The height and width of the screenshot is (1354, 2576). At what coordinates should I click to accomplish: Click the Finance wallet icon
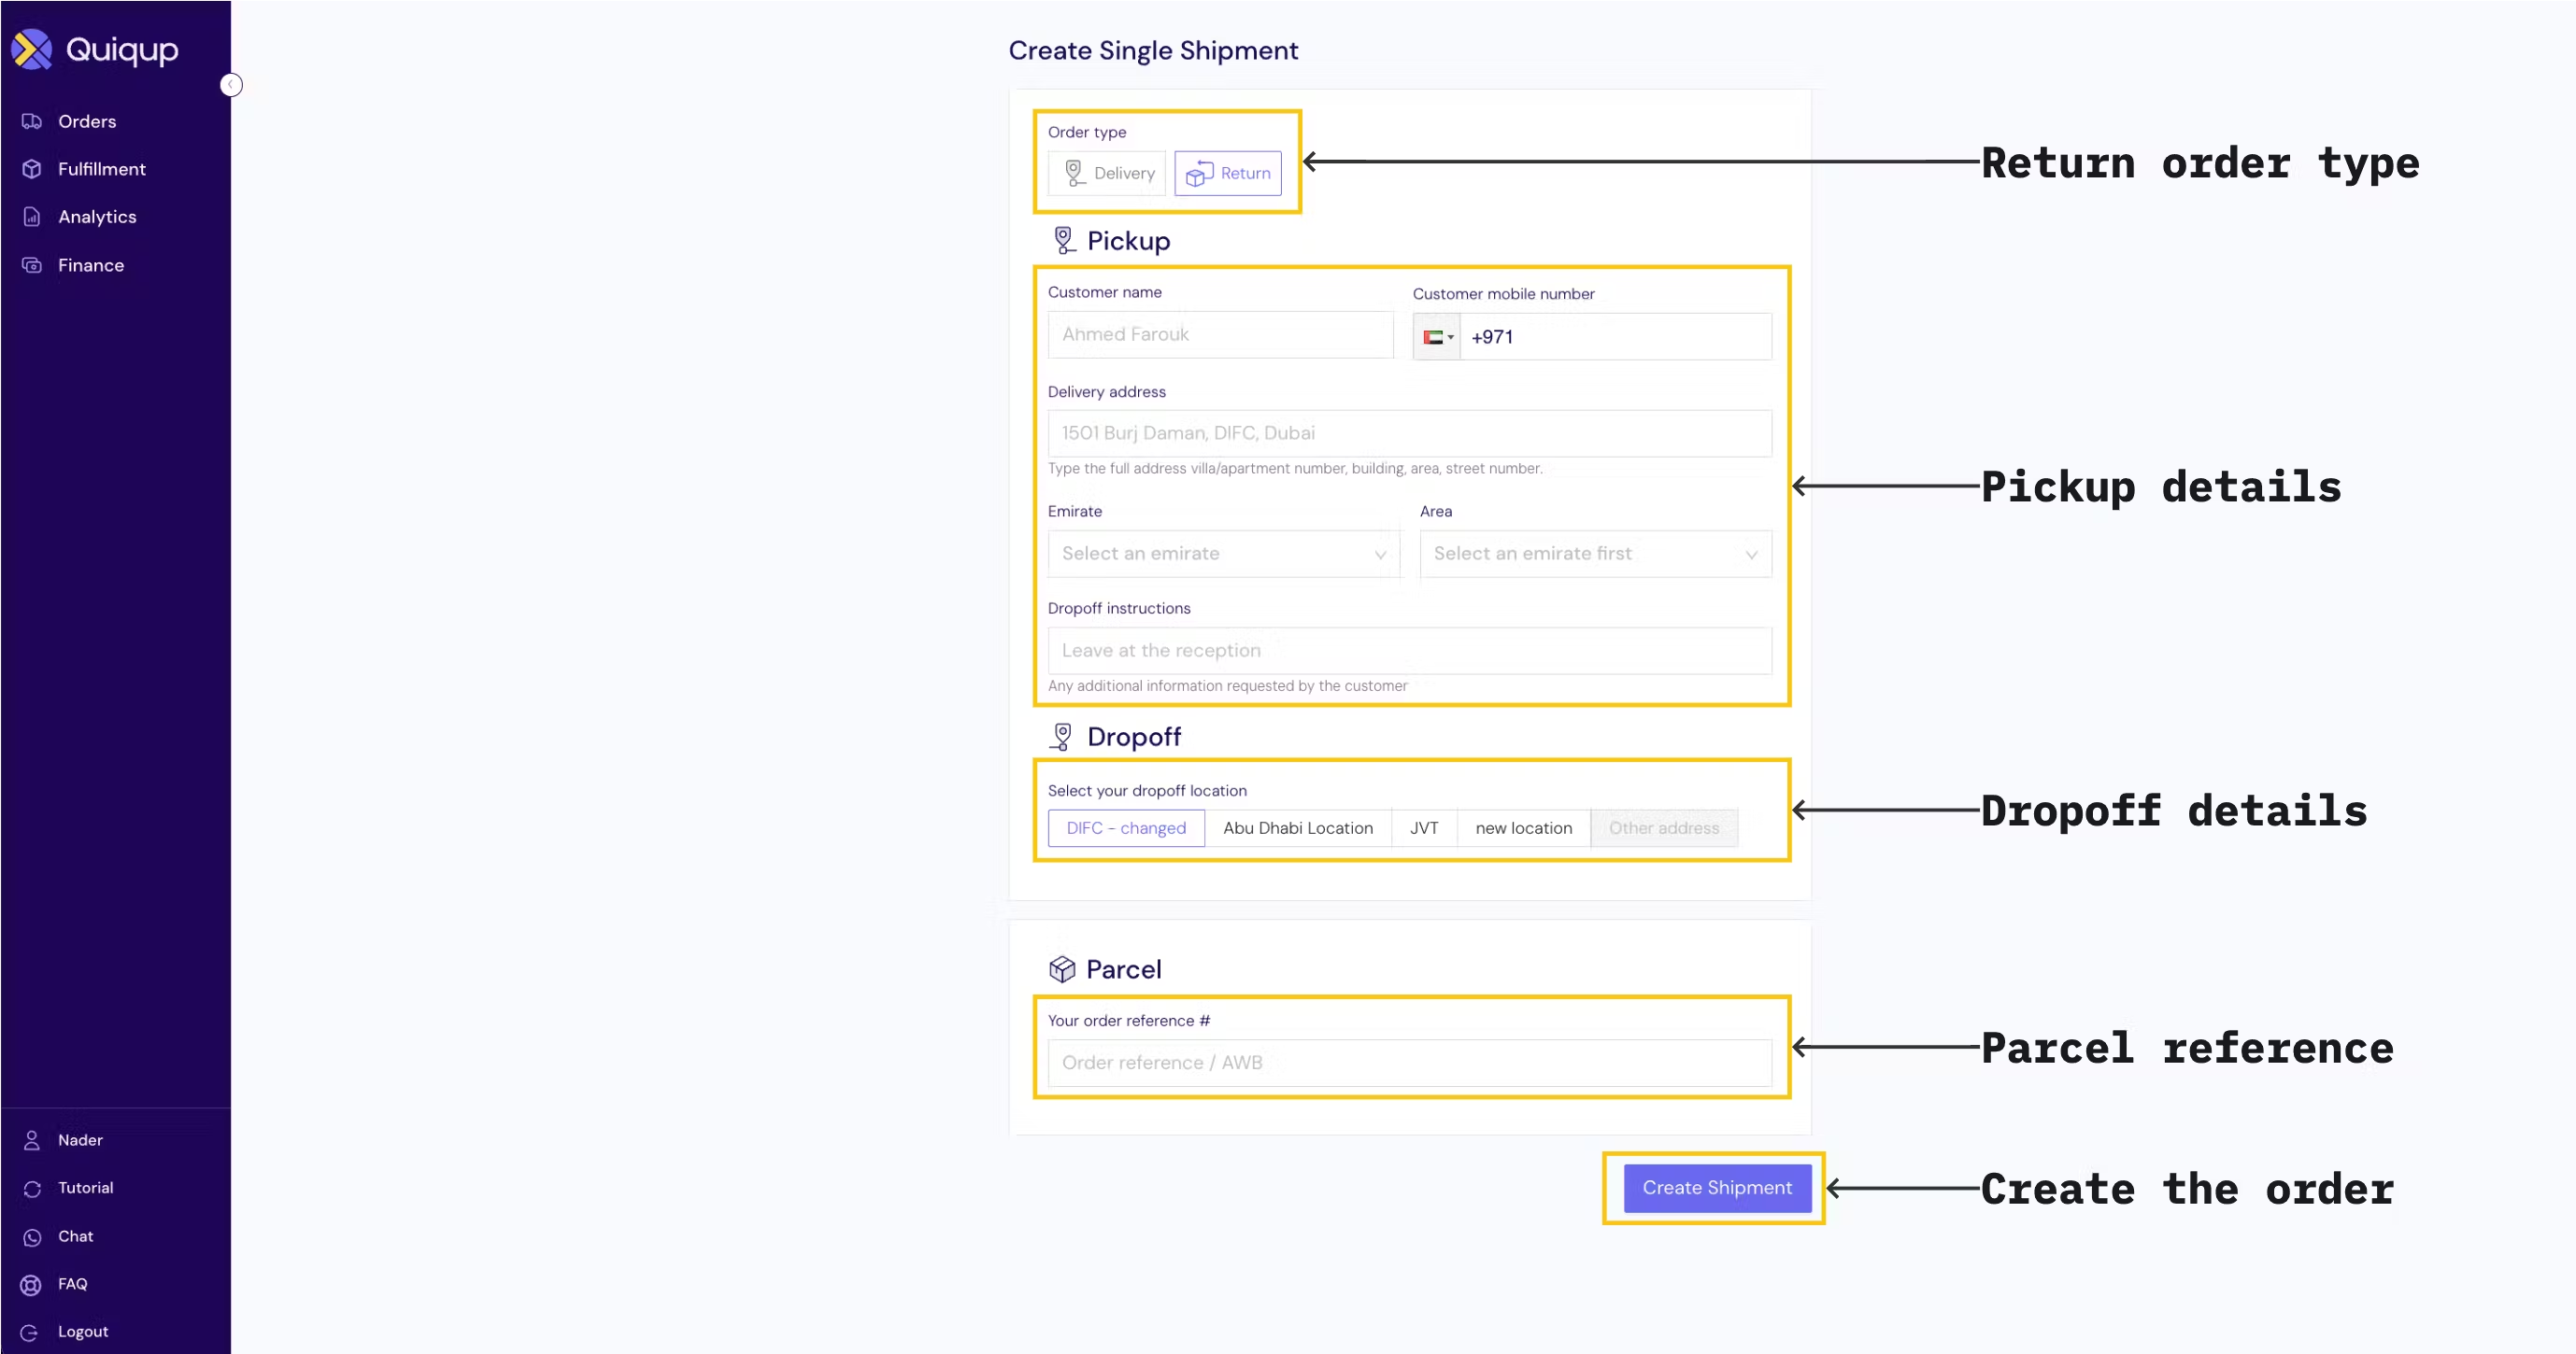pos(32,265)
